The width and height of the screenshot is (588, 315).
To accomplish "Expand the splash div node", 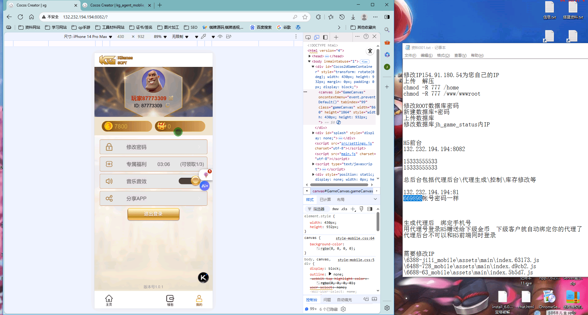I will pyautogui.click(x=313, y=133).
